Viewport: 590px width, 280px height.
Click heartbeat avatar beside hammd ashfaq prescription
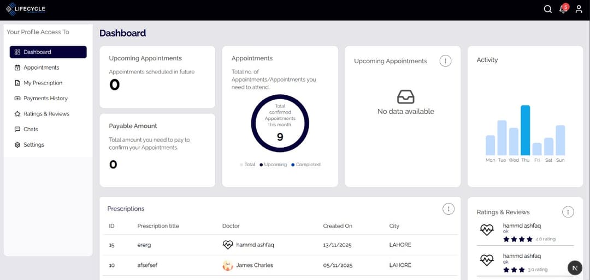pyautogui.click(x=228, y=245)
